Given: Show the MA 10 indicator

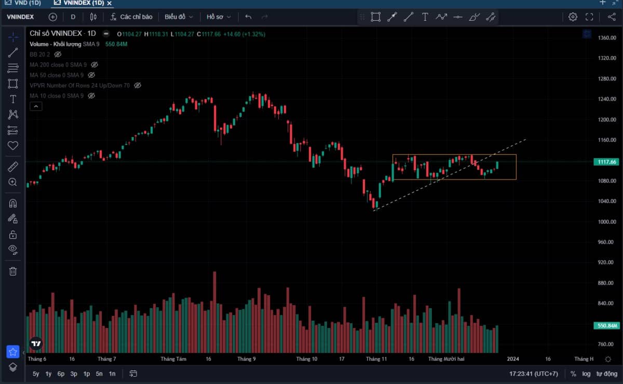Looking at the screenshot, I should [91, 95].
